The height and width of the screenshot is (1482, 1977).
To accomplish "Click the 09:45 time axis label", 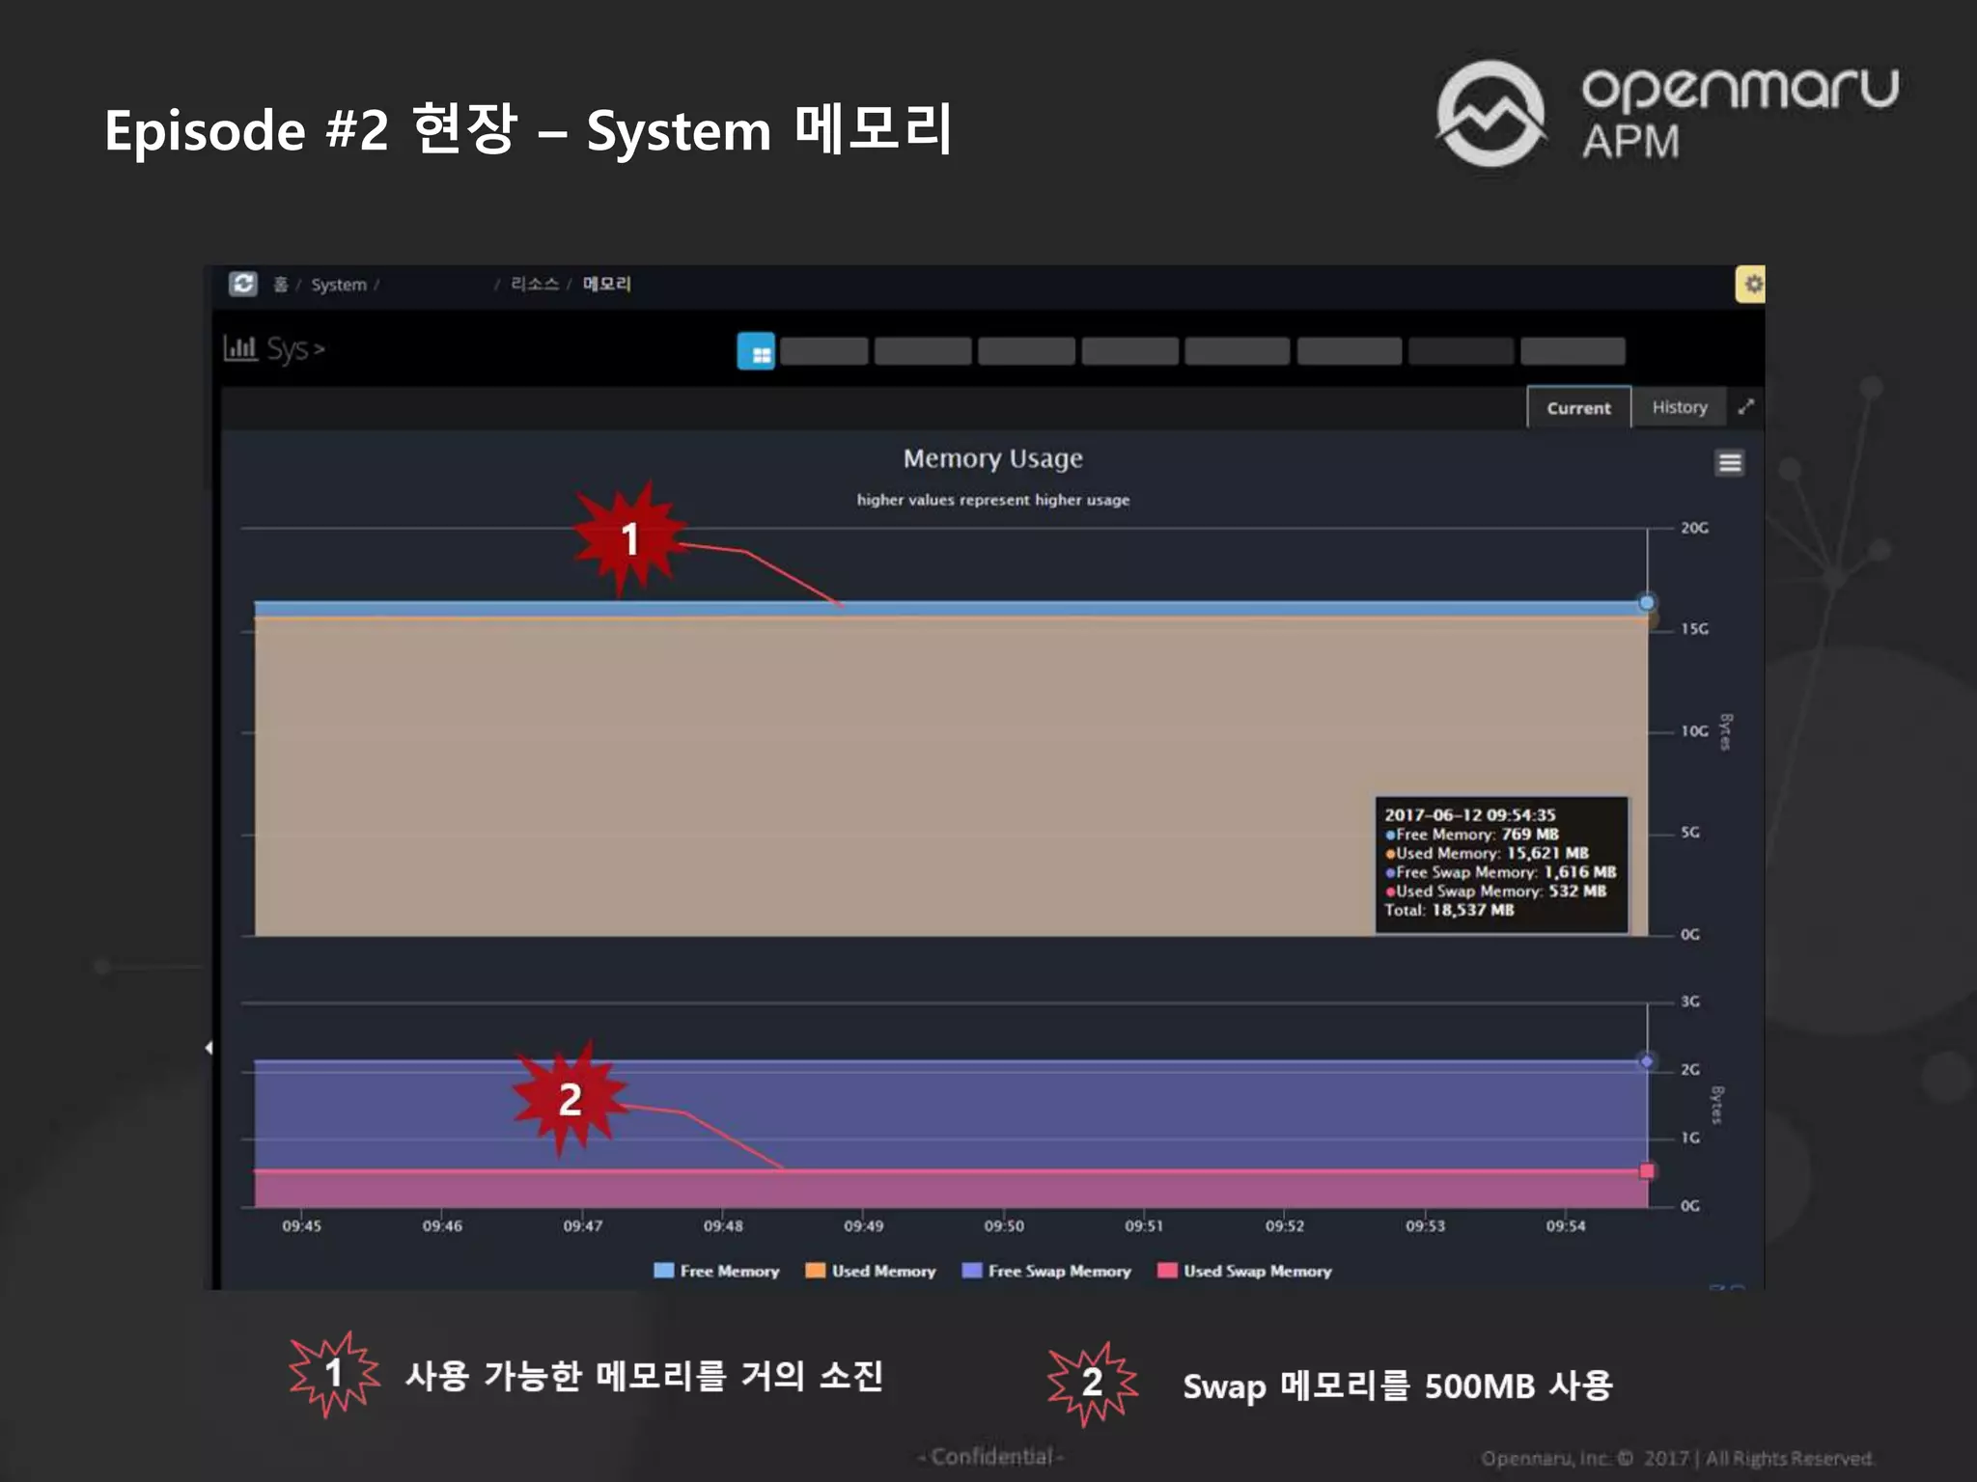I will pos(301,1225).
